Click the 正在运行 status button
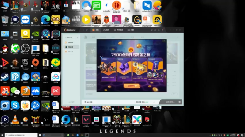Image resolution: width=245 pixels, height=137 pixels. point(170,102)
